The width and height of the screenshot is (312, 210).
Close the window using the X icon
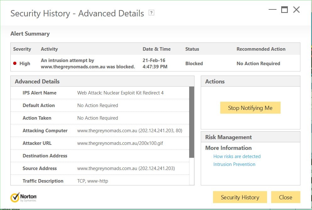(x=296, y=10)
